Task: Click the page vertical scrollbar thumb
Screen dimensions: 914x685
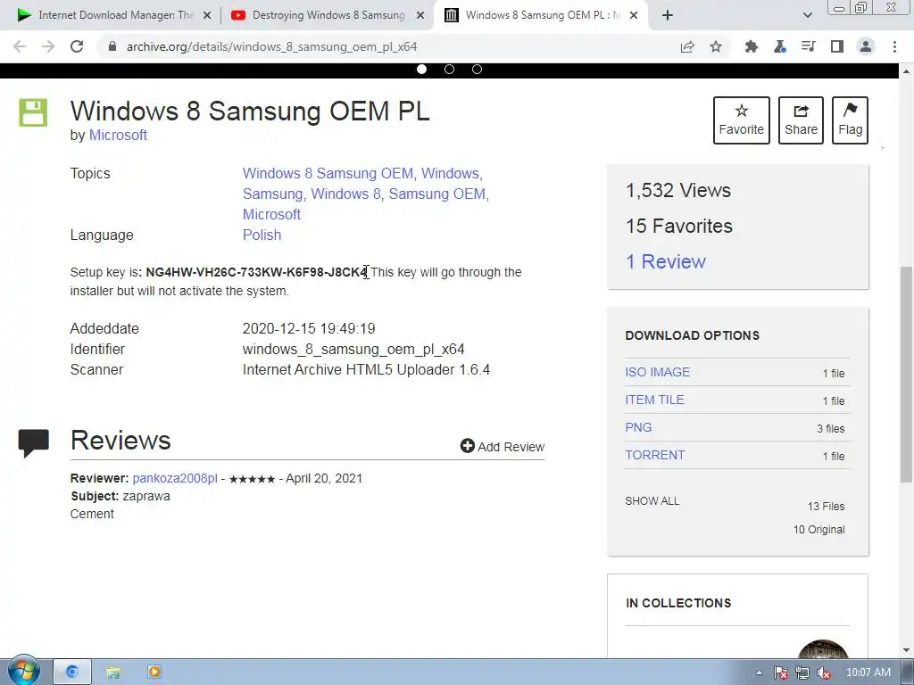Action: pyautogui.click(x=906, y=373)
